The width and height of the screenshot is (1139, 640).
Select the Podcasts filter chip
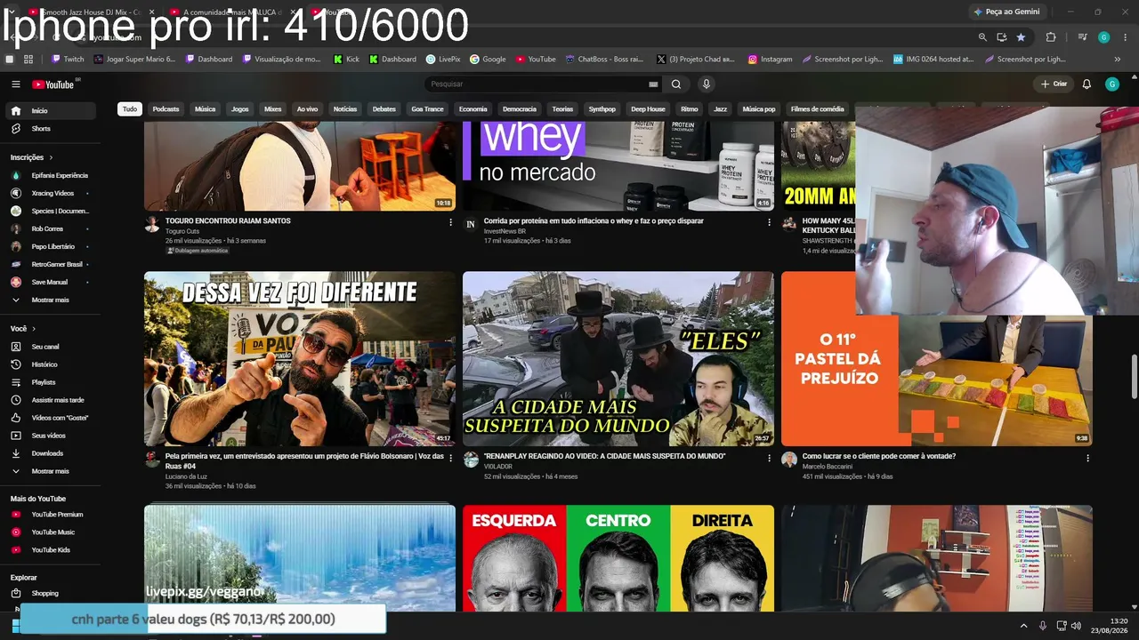tap(166, 109)
